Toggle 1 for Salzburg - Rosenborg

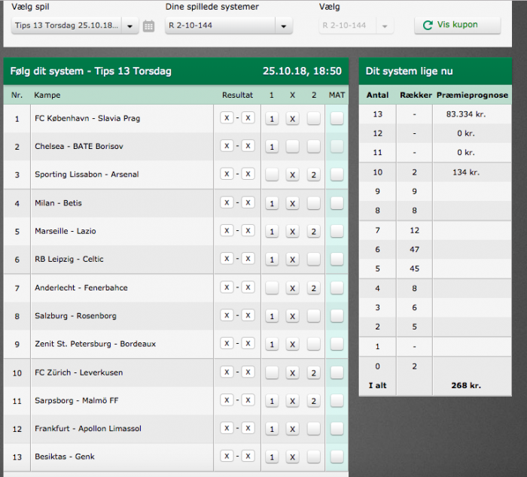(x=272, y=316)
